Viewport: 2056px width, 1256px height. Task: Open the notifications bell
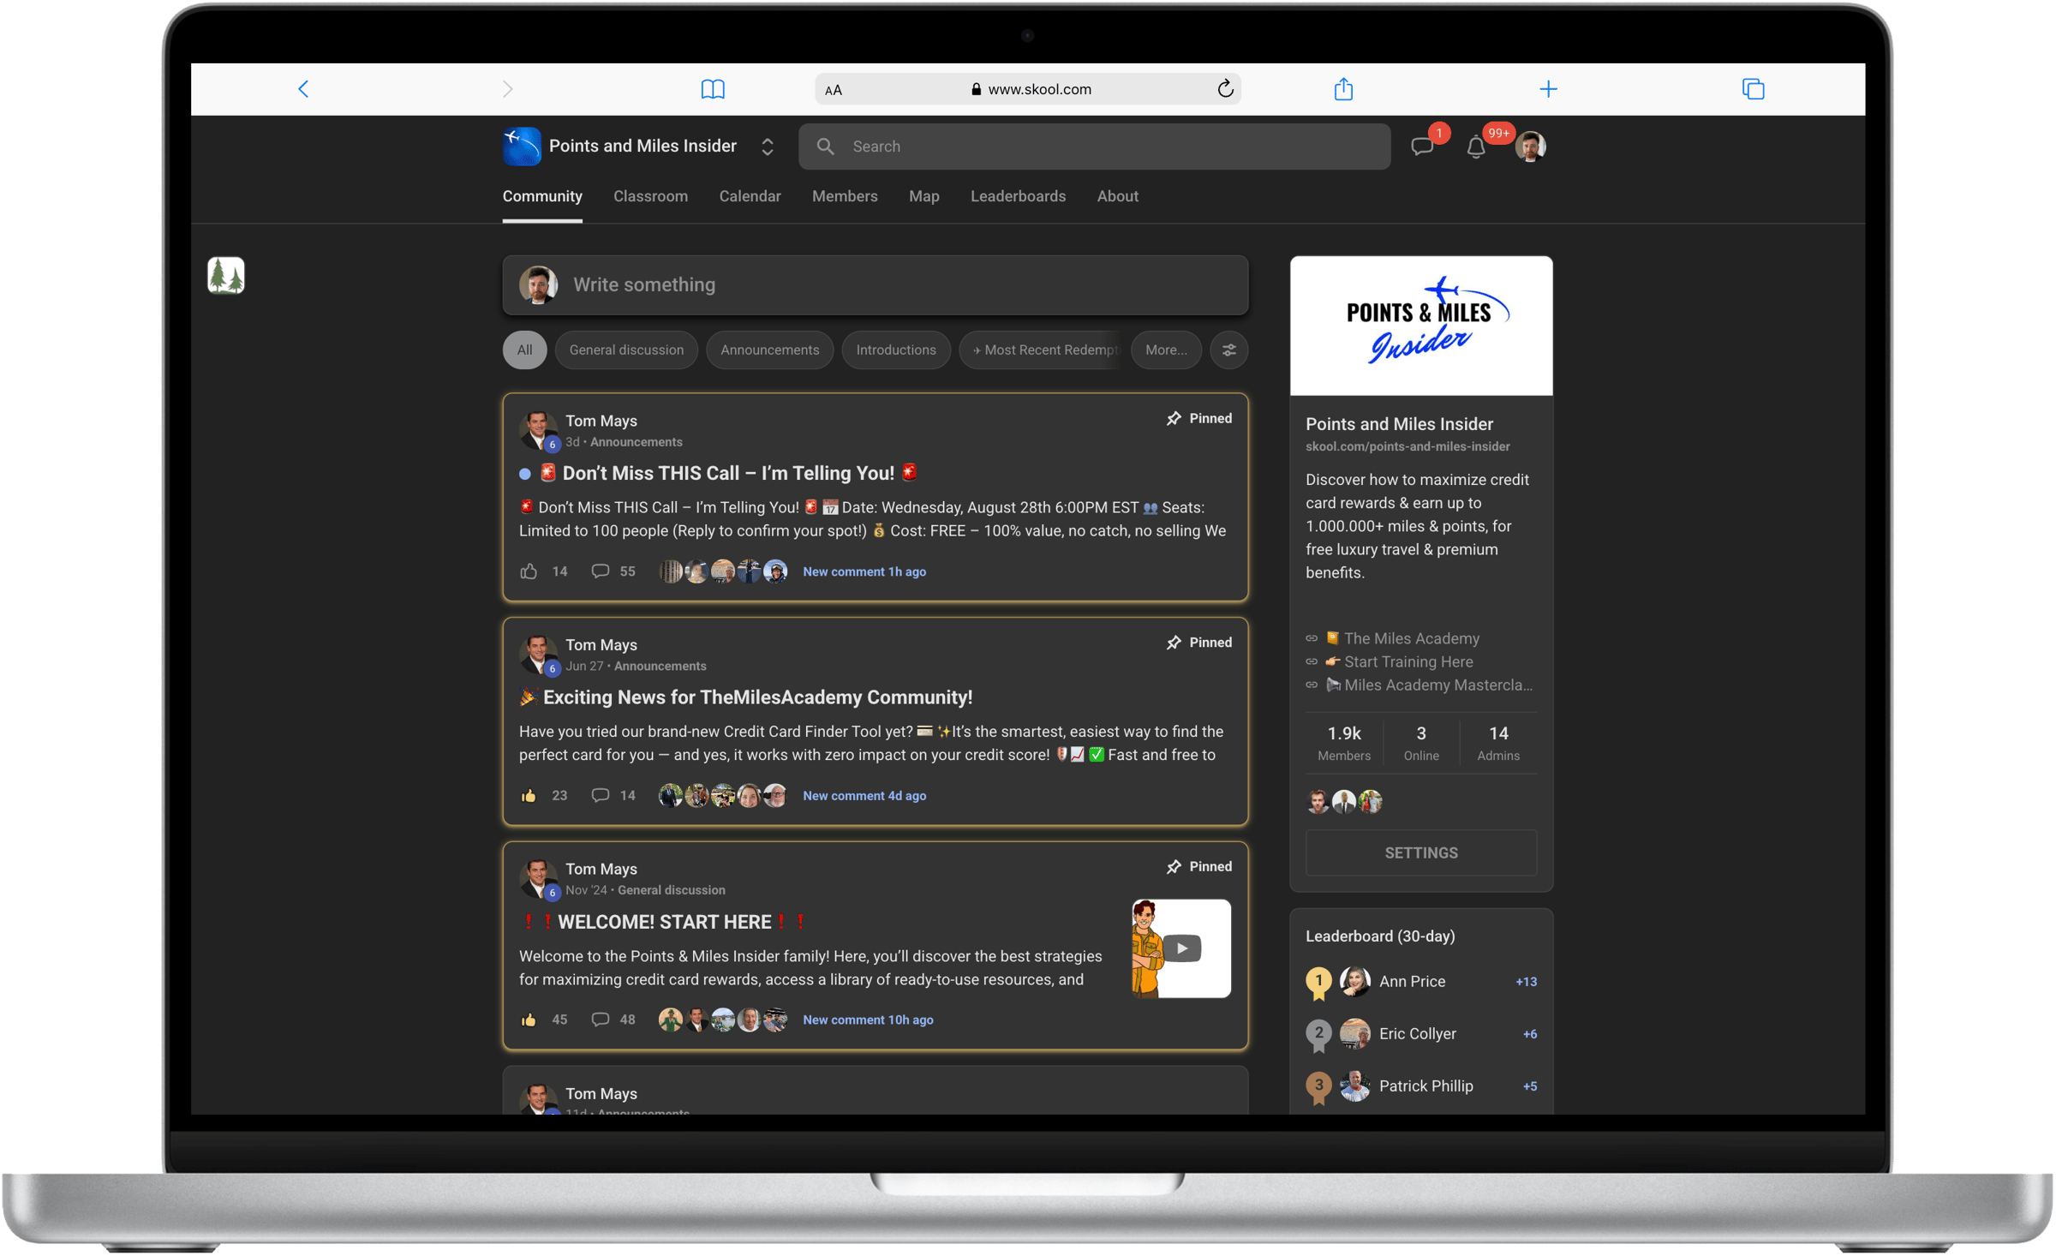(1475, 147)
